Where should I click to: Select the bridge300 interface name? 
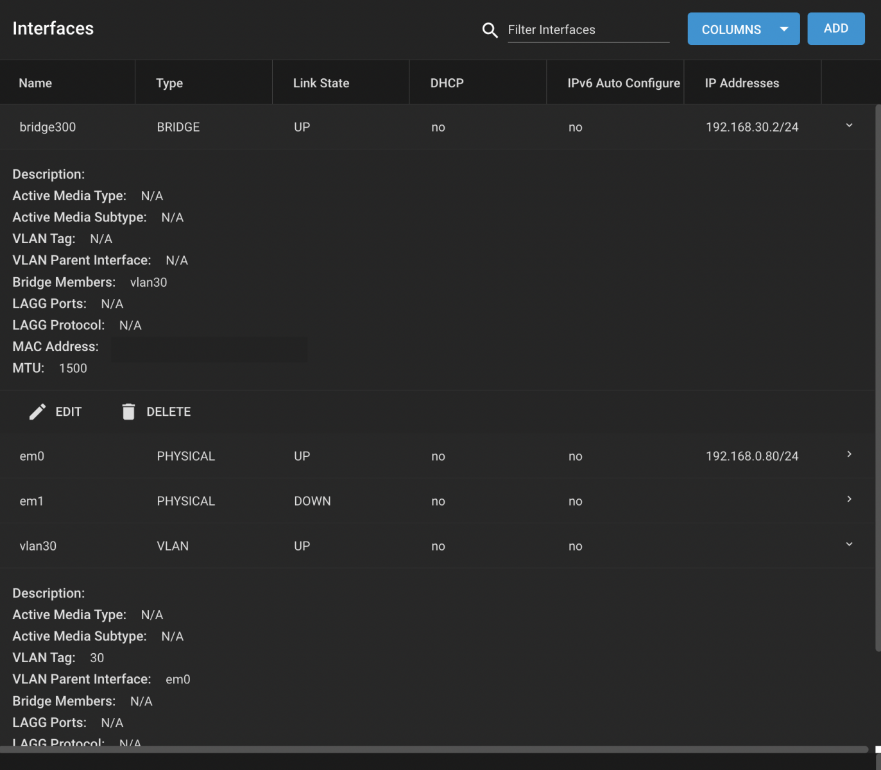point(47,127)
